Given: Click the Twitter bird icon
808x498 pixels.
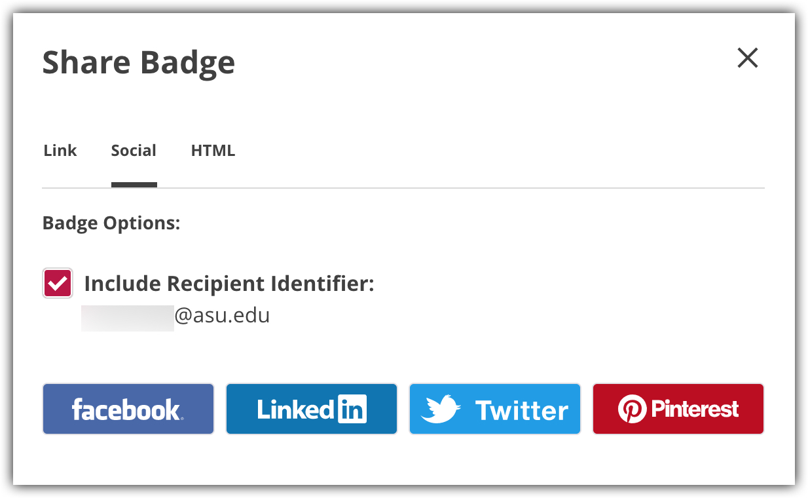Looking at the screenshot, I should point(440,410).
